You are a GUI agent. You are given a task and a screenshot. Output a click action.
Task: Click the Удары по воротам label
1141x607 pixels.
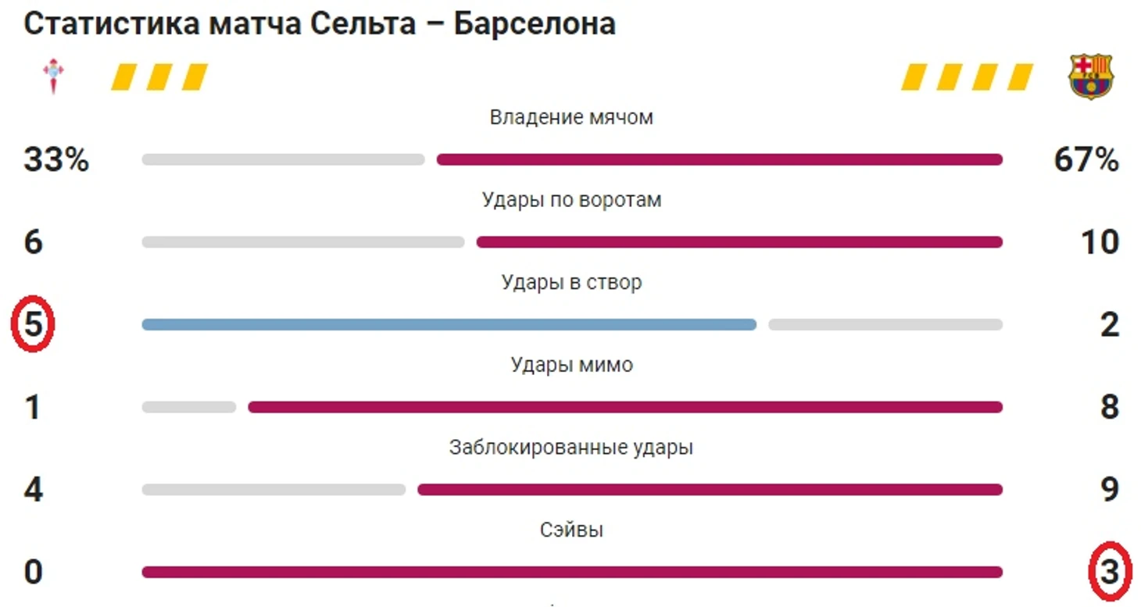click(571, 200)
